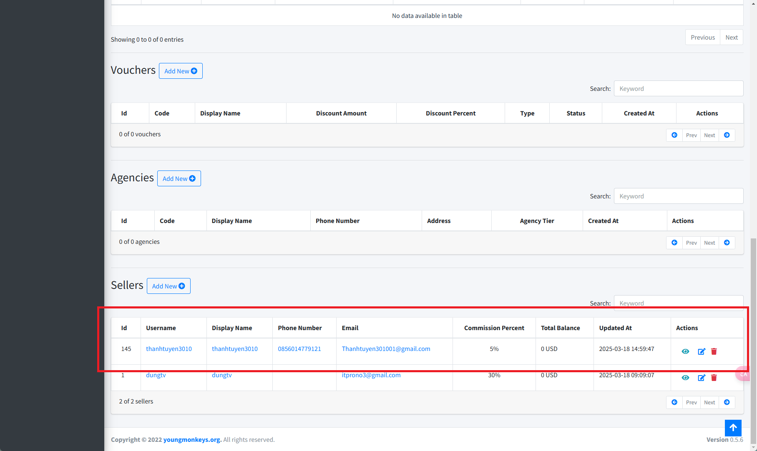
Task: Focus the Agencies search keyword field
Action: click(679, 196)
